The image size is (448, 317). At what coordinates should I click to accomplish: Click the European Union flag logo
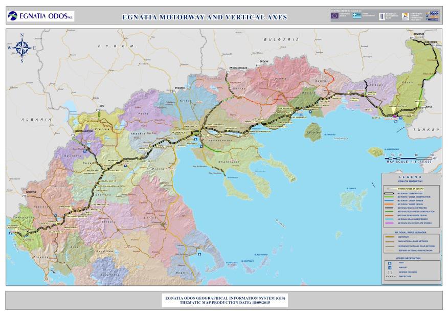coord(334,16)
